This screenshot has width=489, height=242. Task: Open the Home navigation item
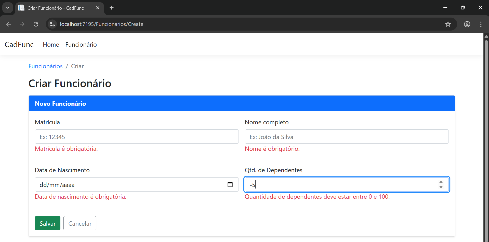click(51, 44)
